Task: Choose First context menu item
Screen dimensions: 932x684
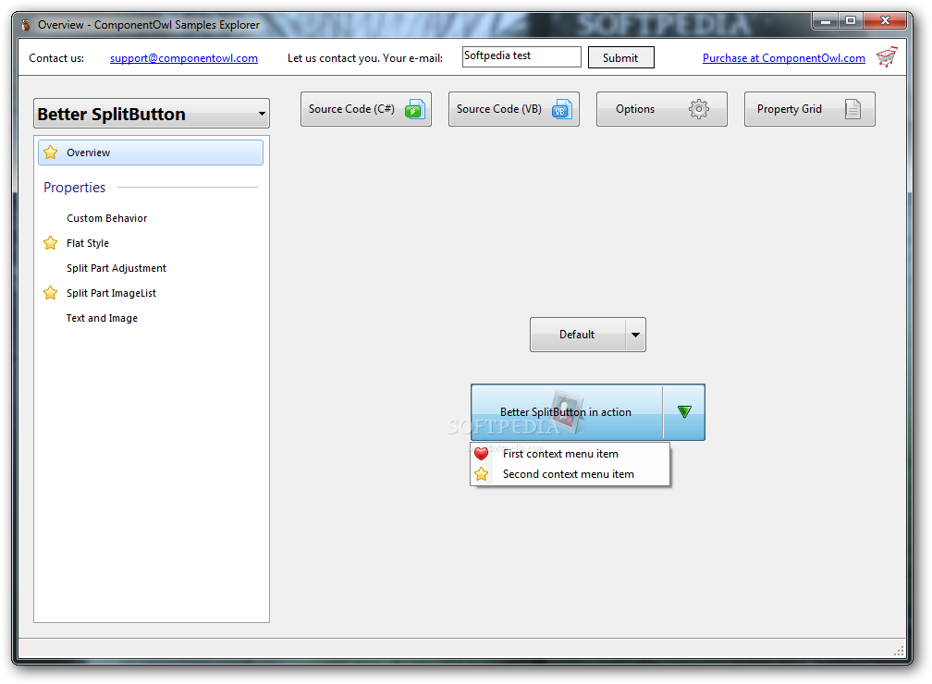Action: tap(560, 454)
